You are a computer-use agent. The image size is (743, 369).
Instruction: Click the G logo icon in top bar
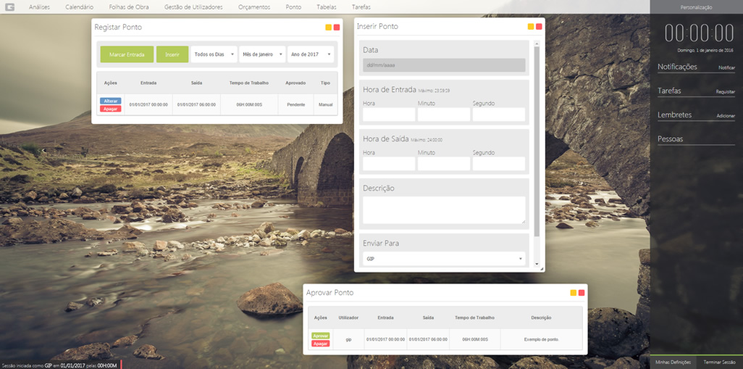point(10,7)
